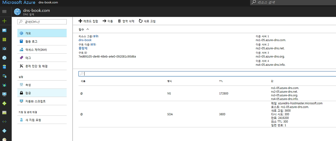
Task: Sort records by 이름 column header
Action: click(83, 81)
